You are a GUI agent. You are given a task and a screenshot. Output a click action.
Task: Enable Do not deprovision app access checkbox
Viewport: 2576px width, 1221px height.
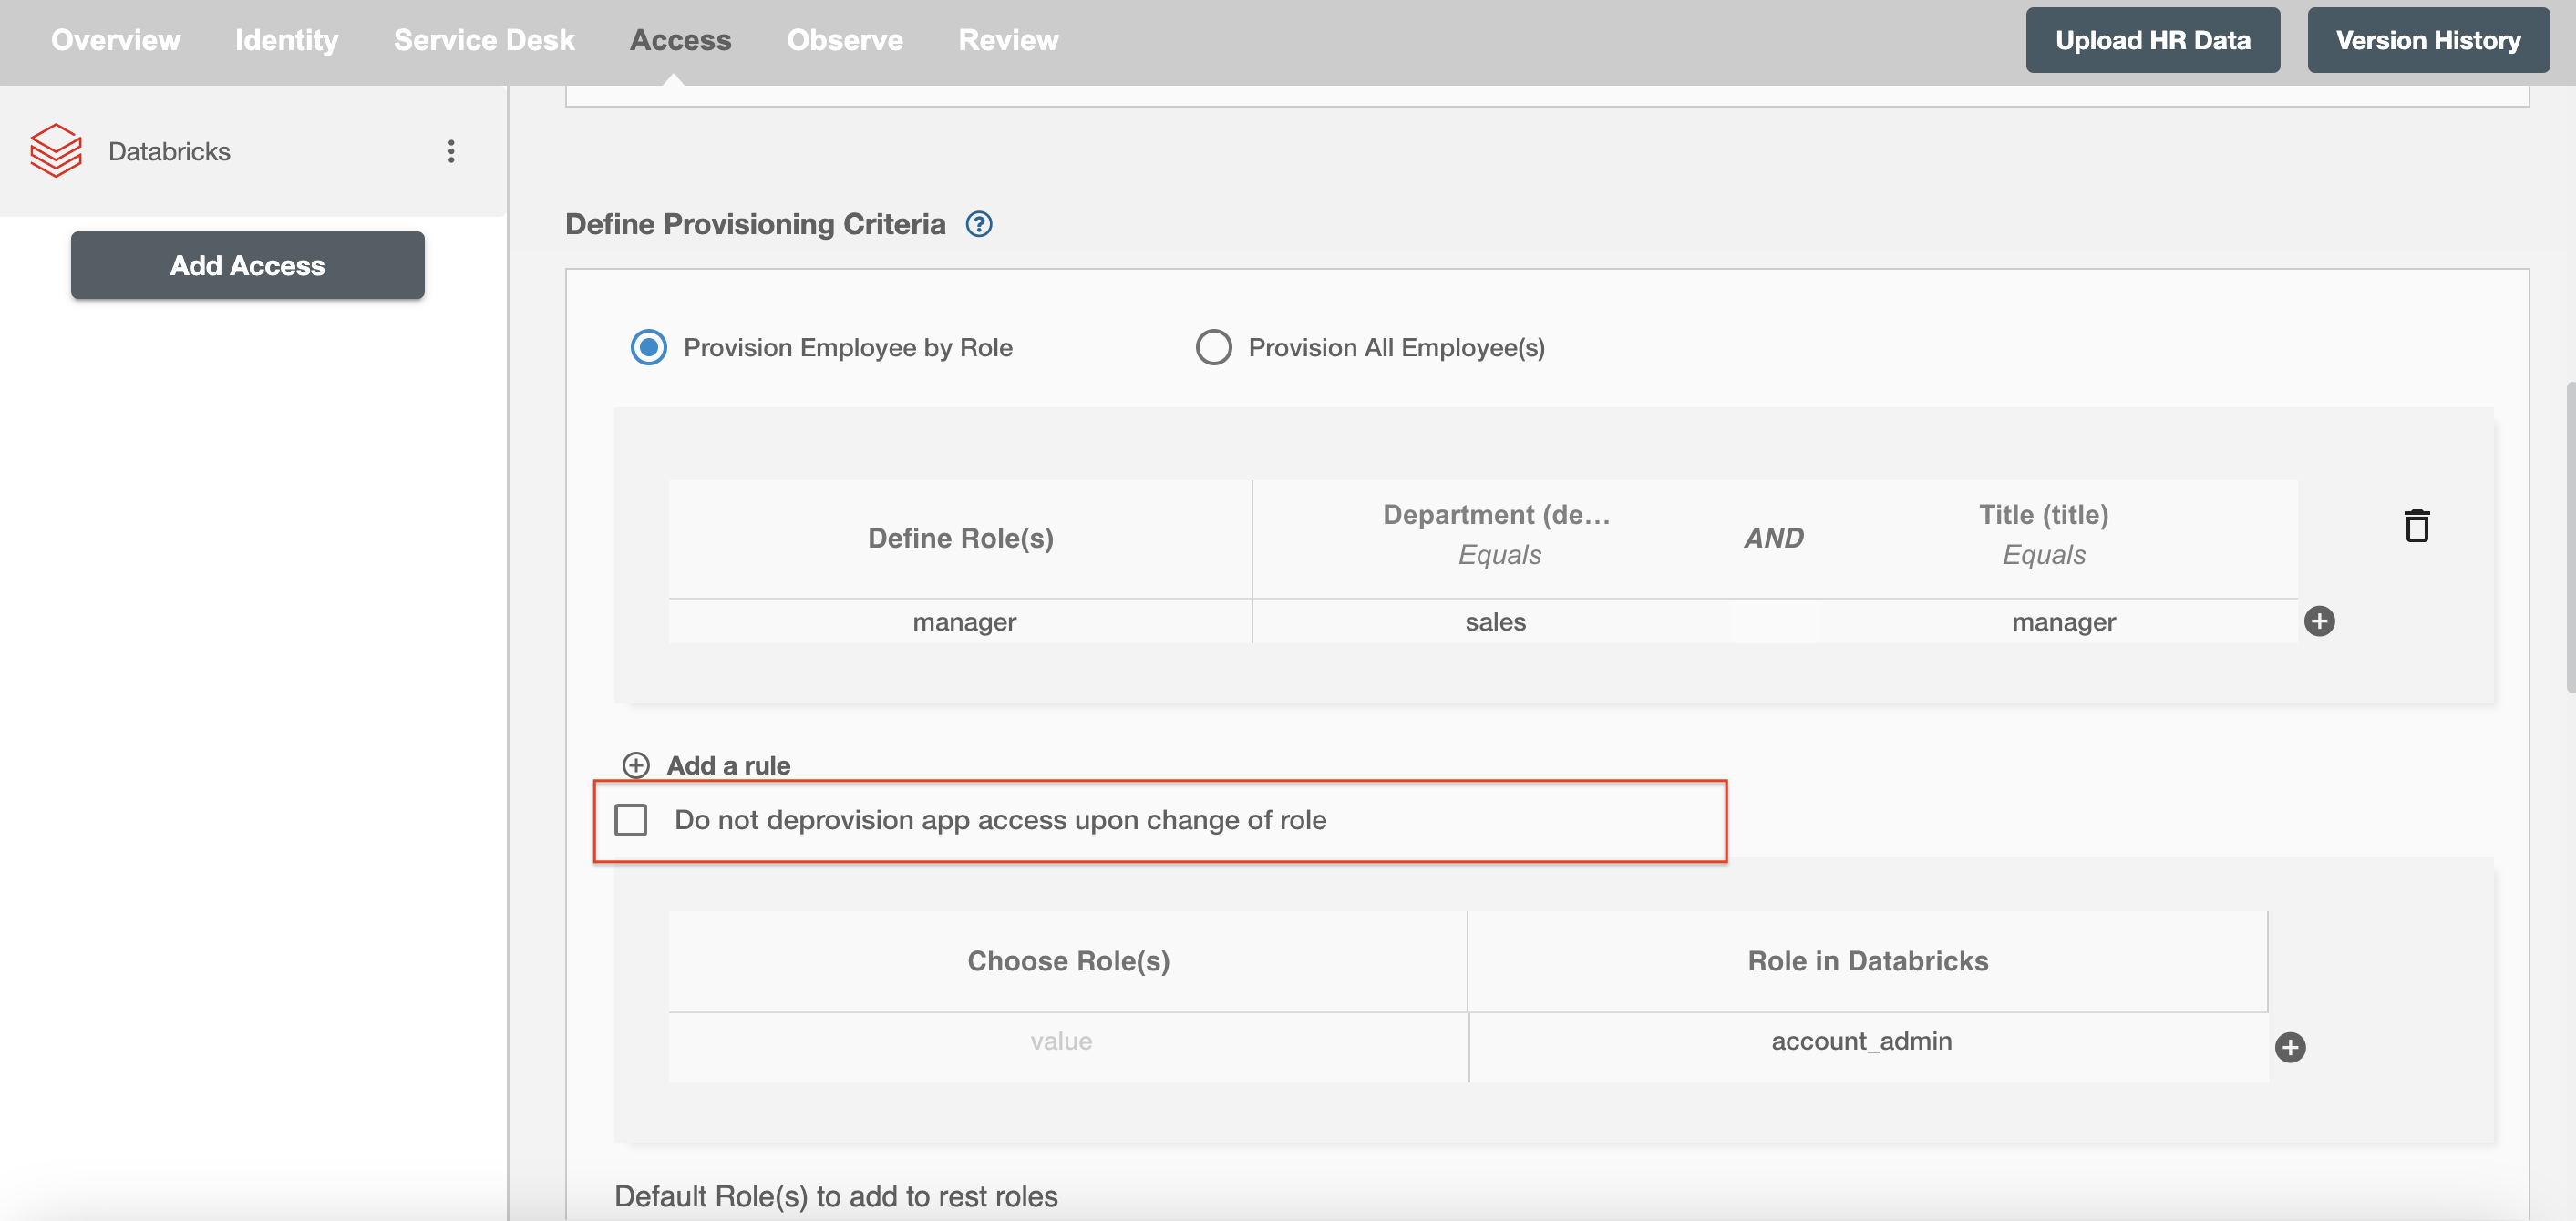tap(633, 818)
